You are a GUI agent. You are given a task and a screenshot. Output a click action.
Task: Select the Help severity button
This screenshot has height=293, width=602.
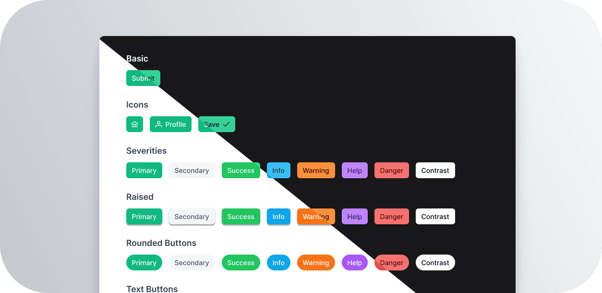pyautogui.click(x=354, y=170)
